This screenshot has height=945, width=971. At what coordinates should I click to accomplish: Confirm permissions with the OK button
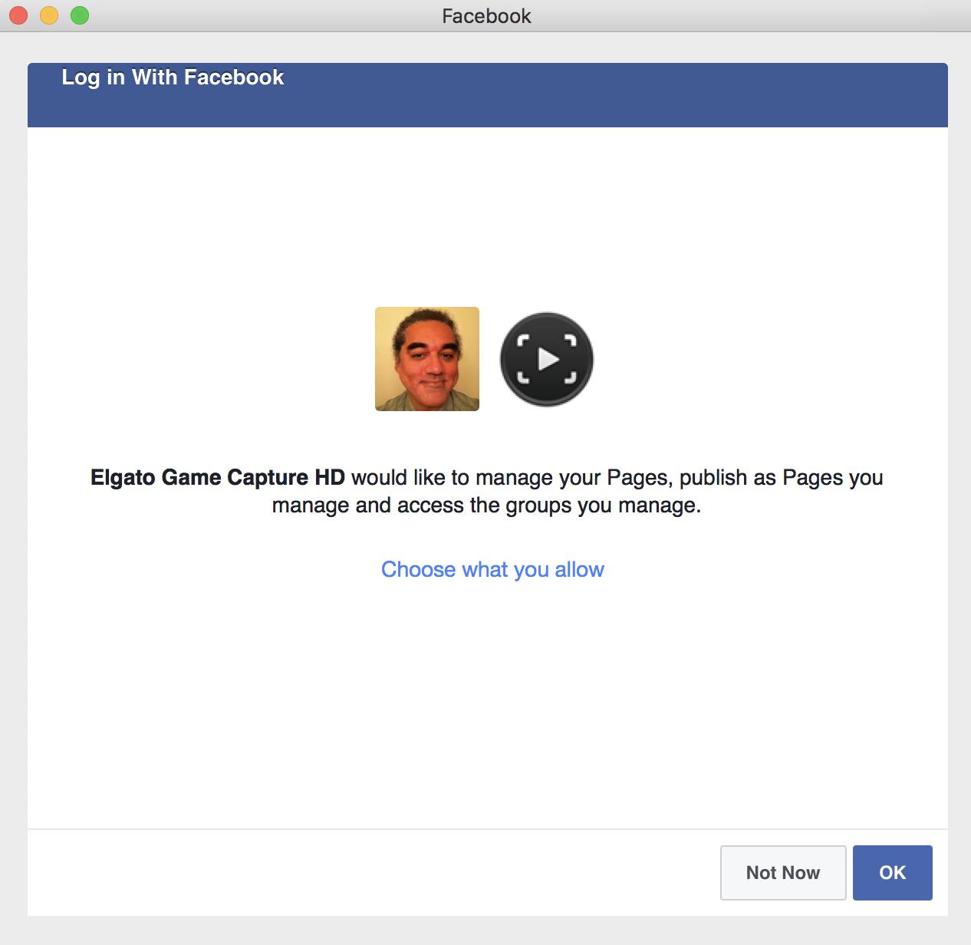coord(893,873)
